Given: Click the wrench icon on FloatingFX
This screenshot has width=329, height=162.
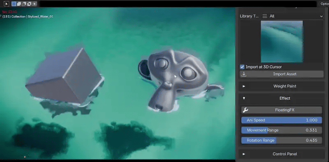Looking at the screenshot, I should coord(245,110).
